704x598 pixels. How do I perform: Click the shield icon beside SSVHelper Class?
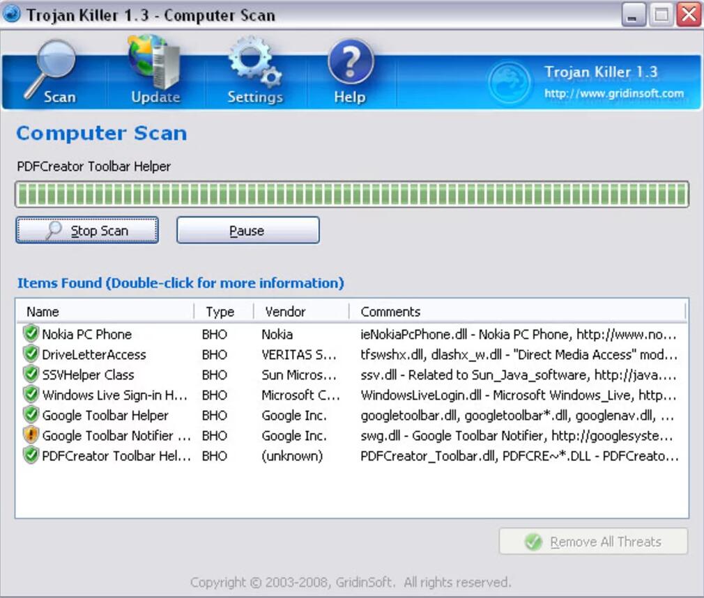31,375
